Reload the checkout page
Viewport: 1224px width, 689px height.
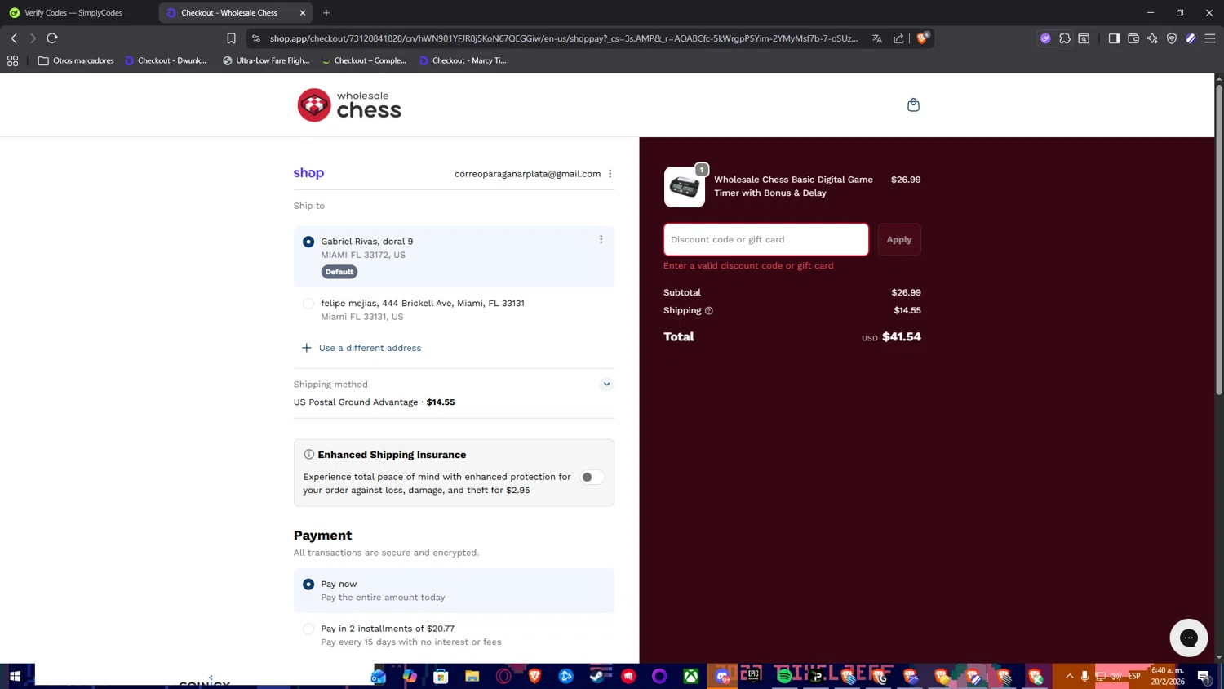click(x=52, y=38)
